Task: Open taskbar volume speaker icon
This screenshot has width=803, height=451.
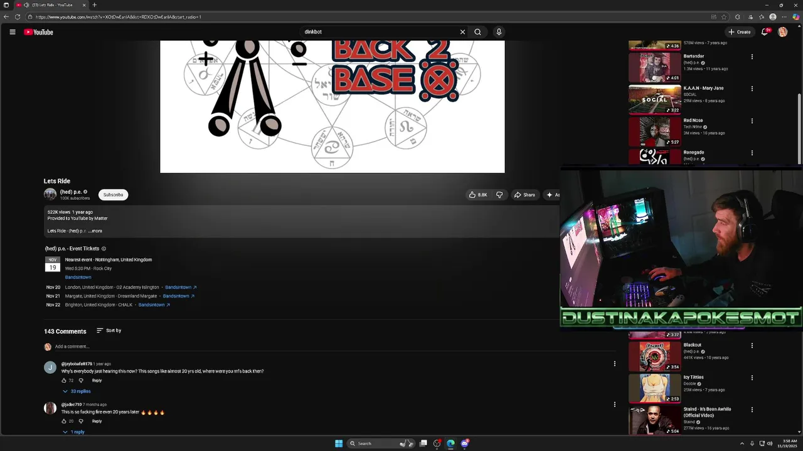Action: [x=770, y=443]
